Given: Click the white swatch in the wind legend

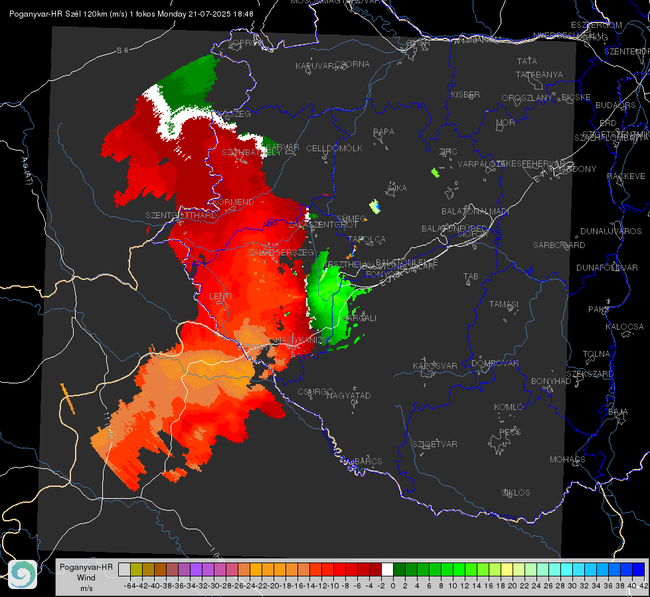Looking at the screenshot, I should [387, 569].
